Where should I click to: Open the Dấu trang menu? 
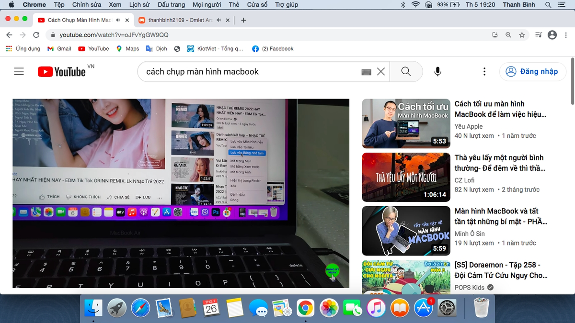pos(171,4)
